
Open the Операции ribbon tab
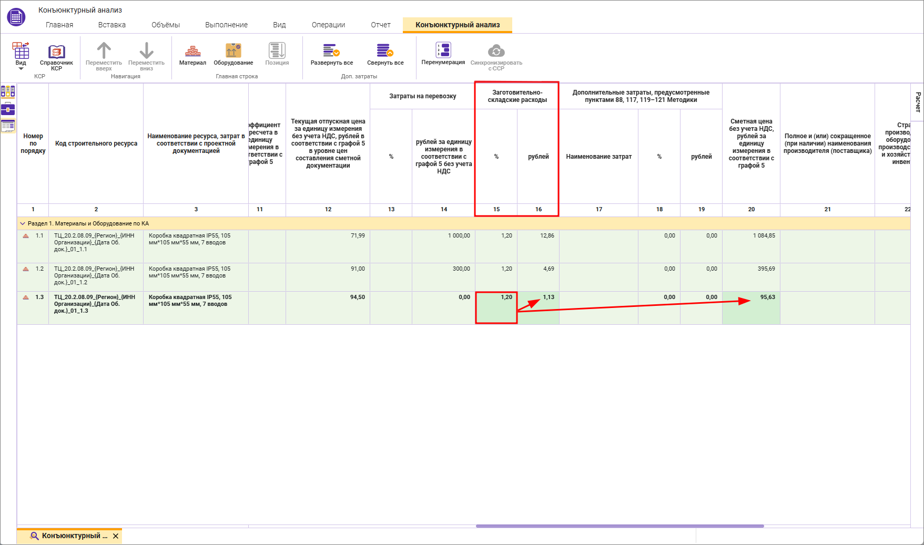[x=328, y=25]
